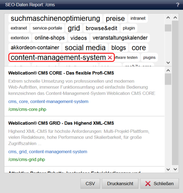This screenshot has width=183, height=193.
Task: Export the report with the CSV button
Action: [x=90, y=183]
